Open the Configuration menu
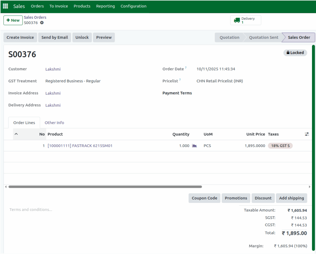Image resolution: width=316 pixels, height=254 pixels. pyautogui.click(x=133, y=6)
